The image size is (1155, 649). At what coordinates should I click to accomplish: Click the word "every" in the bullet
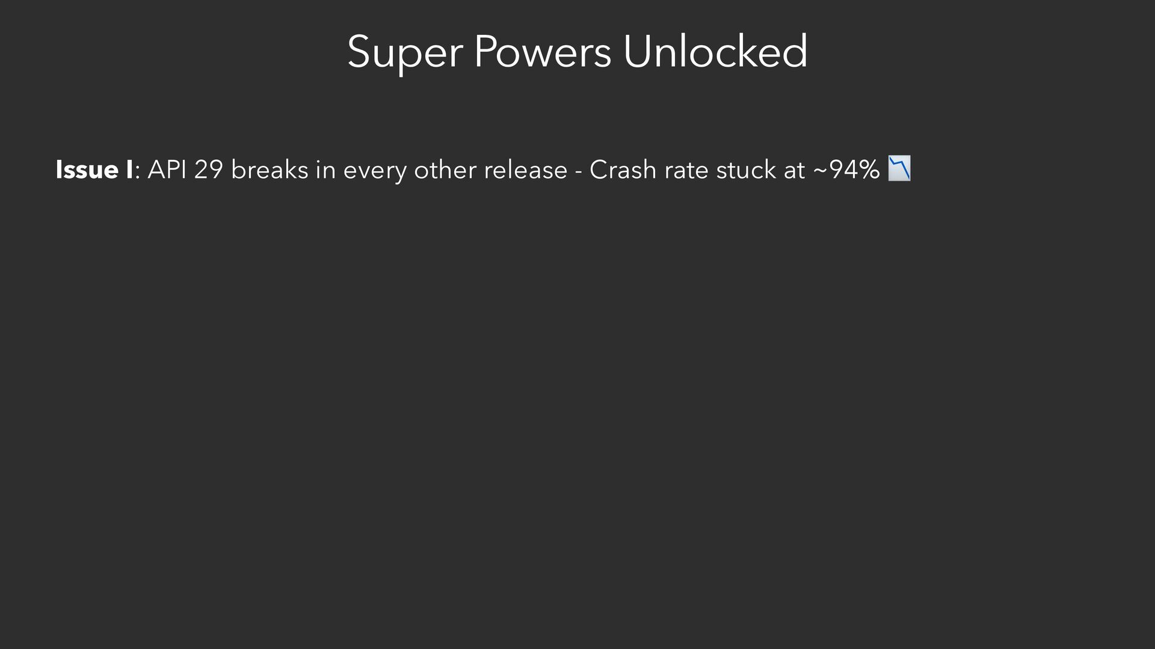tap(374, 171)
